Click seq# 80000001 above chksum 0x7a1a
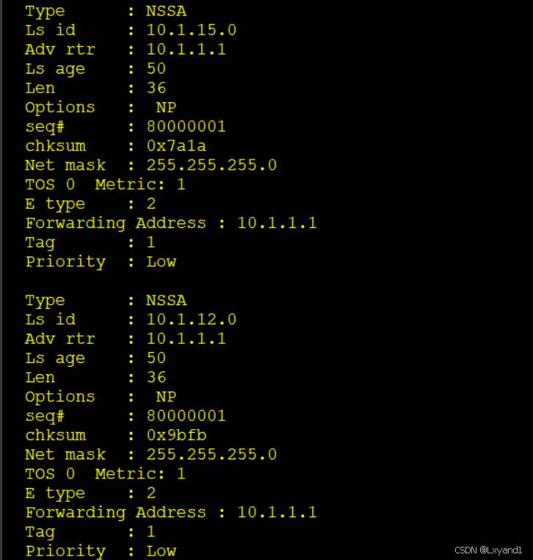The image size is (533, 560). [186, 126]
